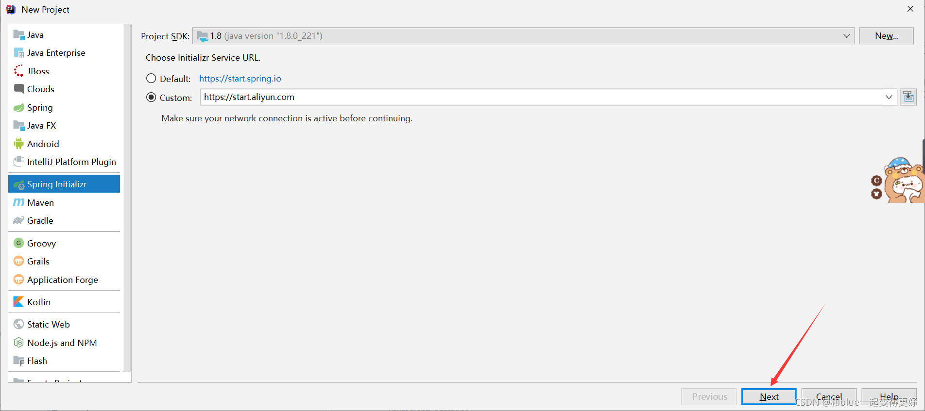
Task: Choose Maven project type
Action: click(64, 202)
